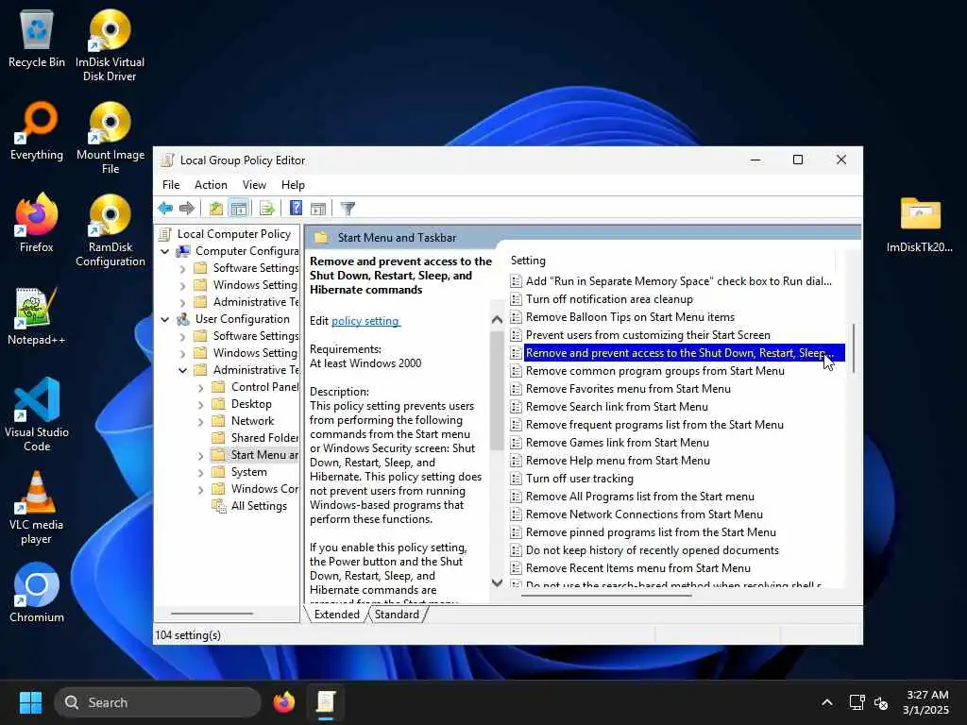Click the settings list horizontal scrollbar

click(607, 596)
